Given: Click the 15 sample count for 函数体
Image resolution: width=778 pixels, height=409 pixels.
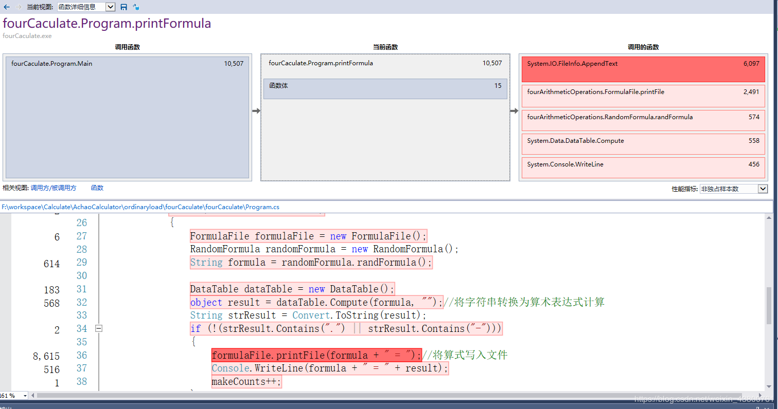Looking at the screenshot, I should pos(498,86).
